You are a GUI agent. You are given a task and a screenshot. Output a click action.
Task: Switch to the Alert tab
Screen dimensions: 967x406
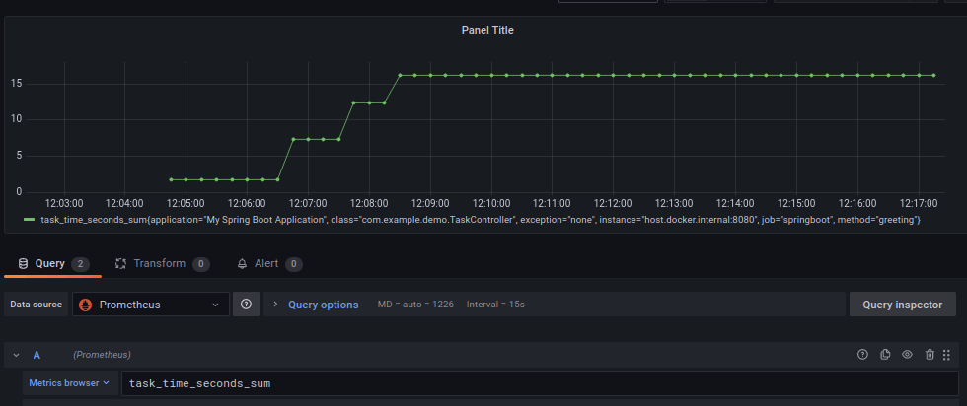(268, 264)
